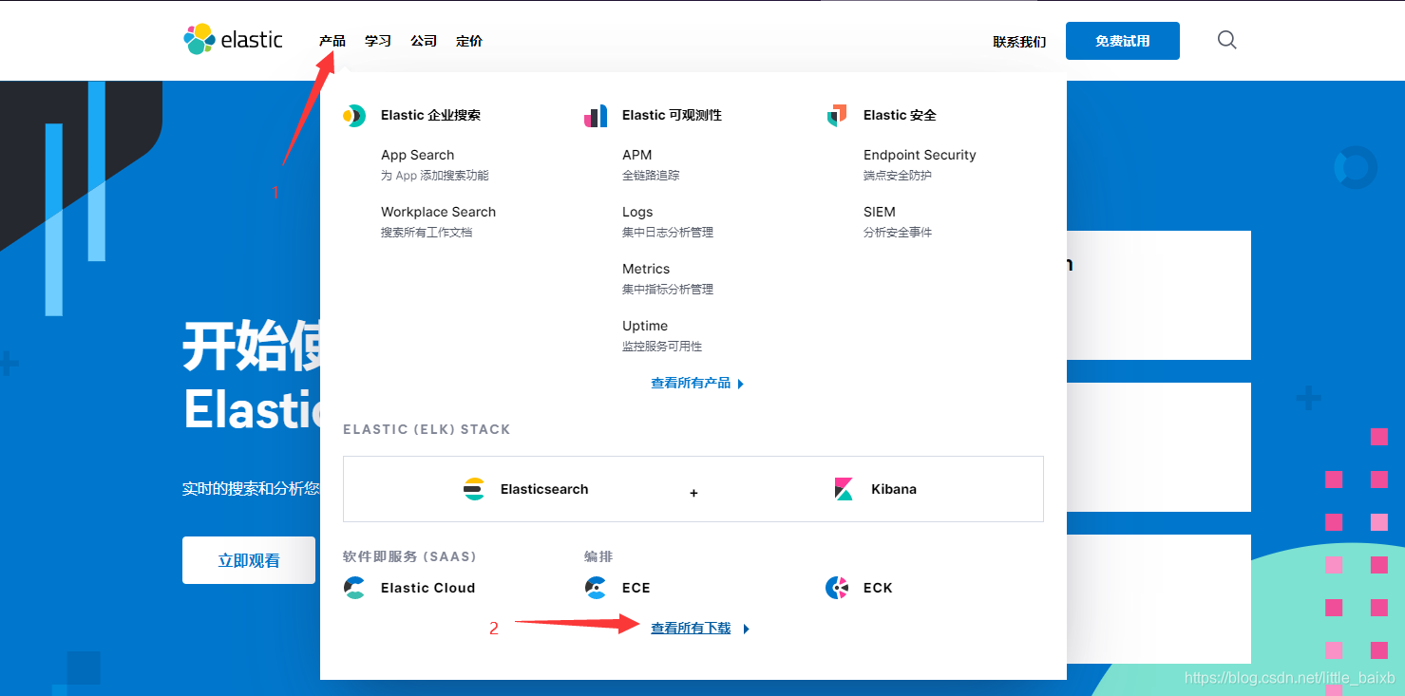Click the Kibana logo icon

pos(844,489)
